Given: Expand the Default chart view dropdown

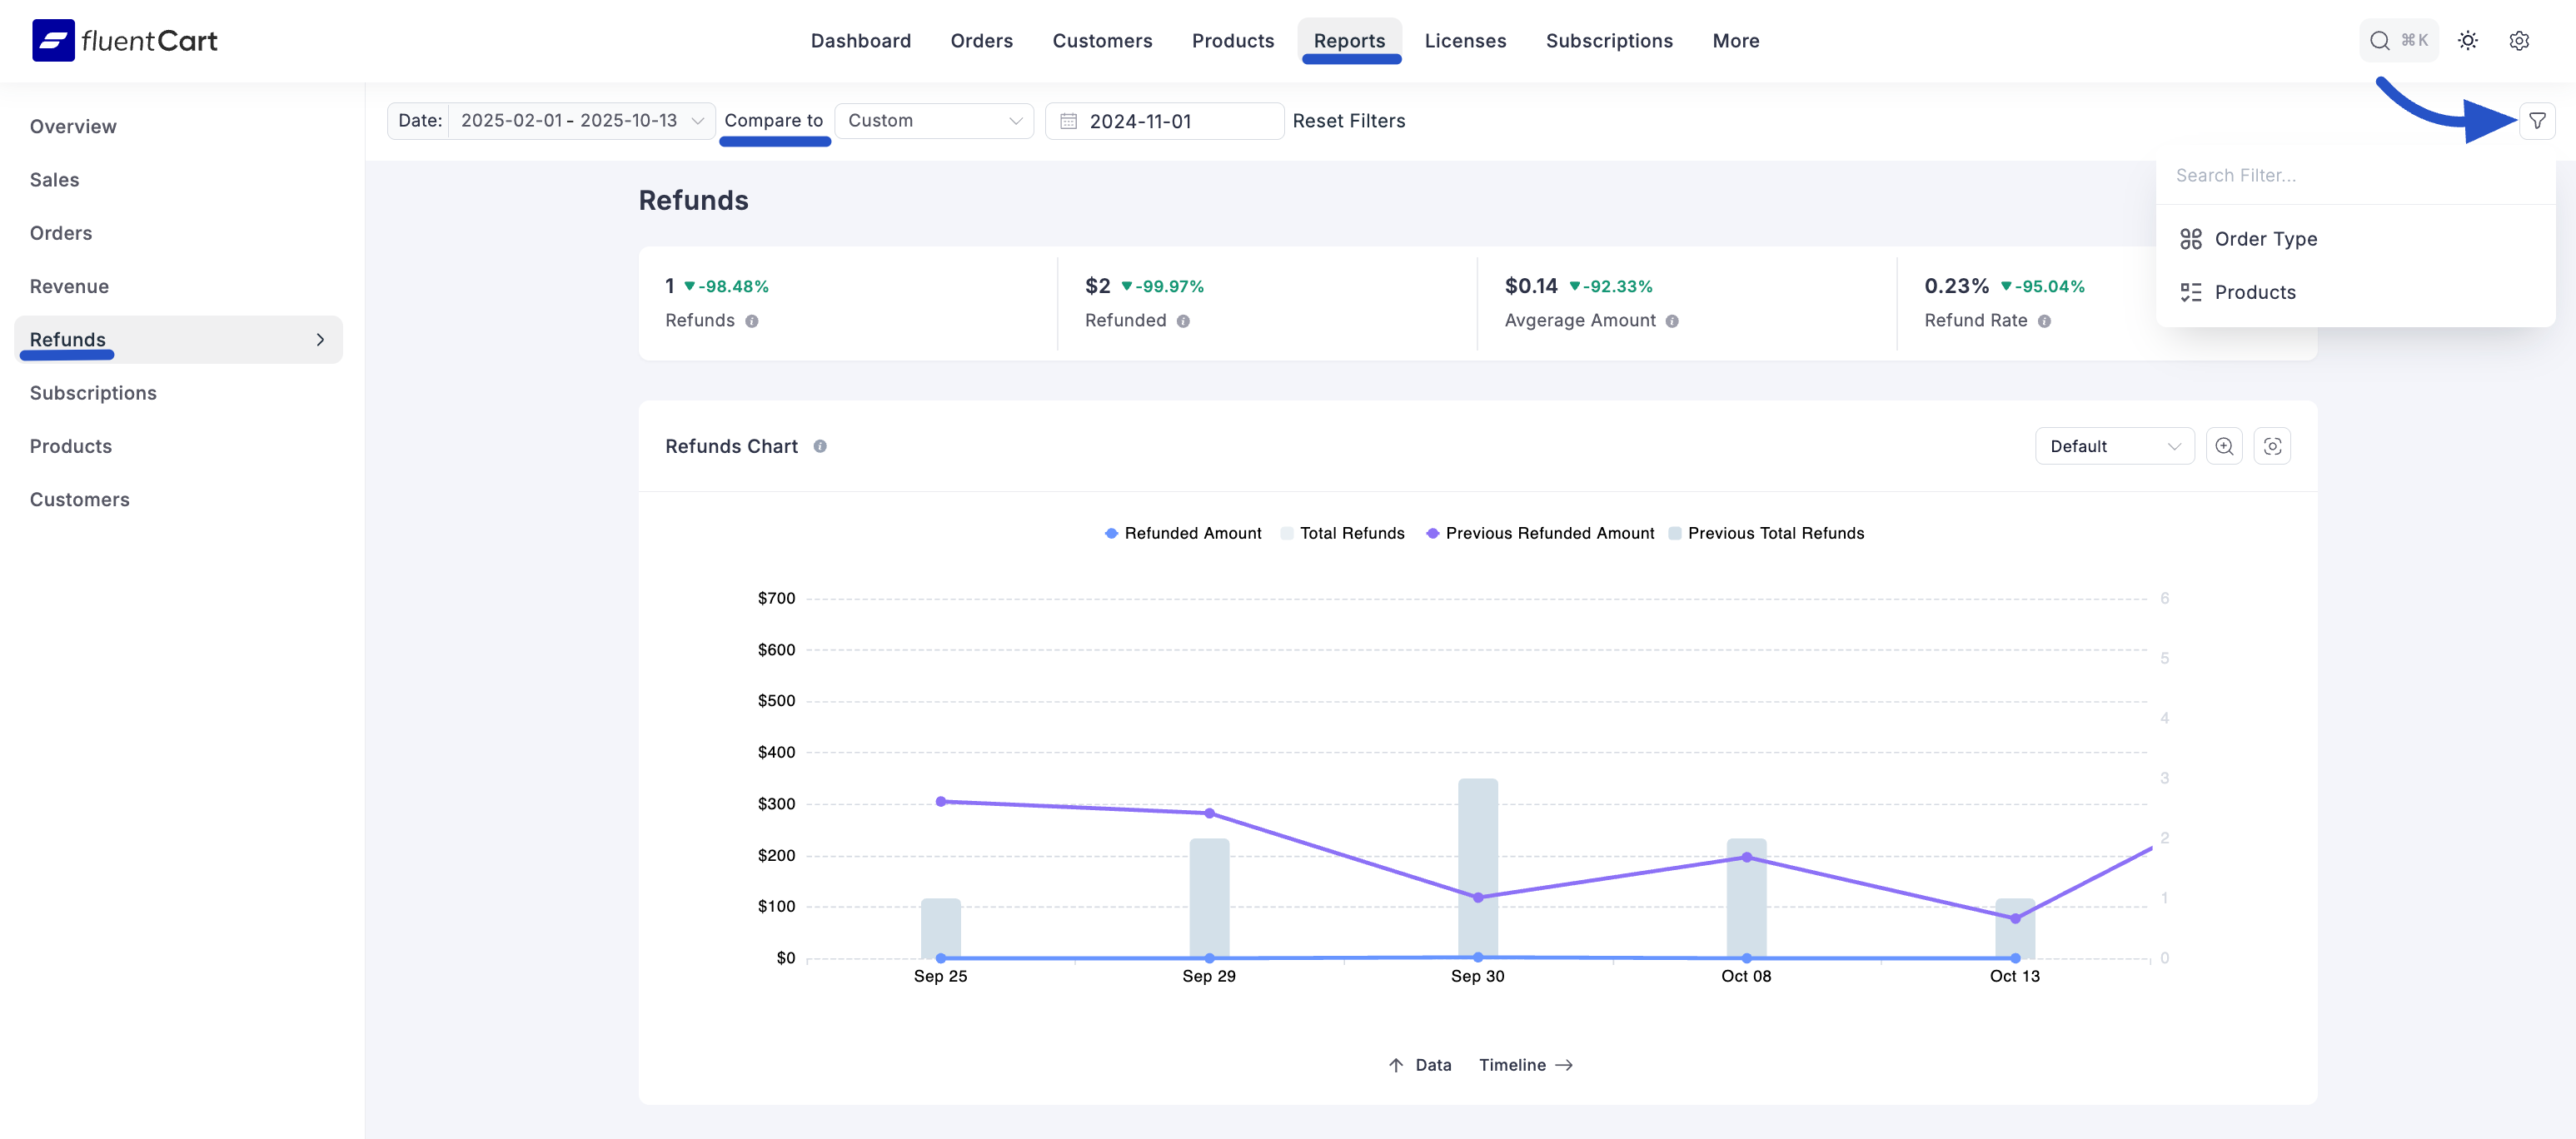Looking at the screenshot, I should [2114, 446].
